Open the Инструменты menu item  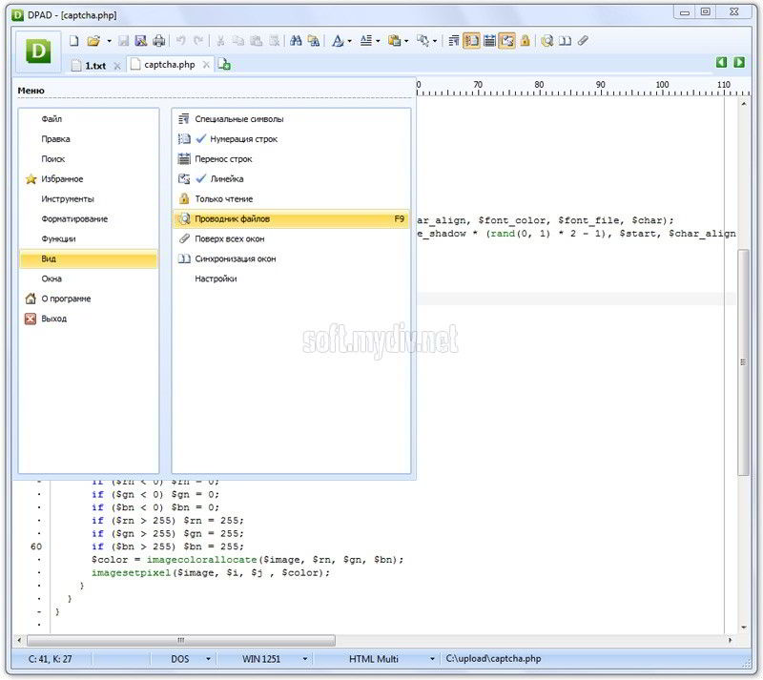(67, 199)
